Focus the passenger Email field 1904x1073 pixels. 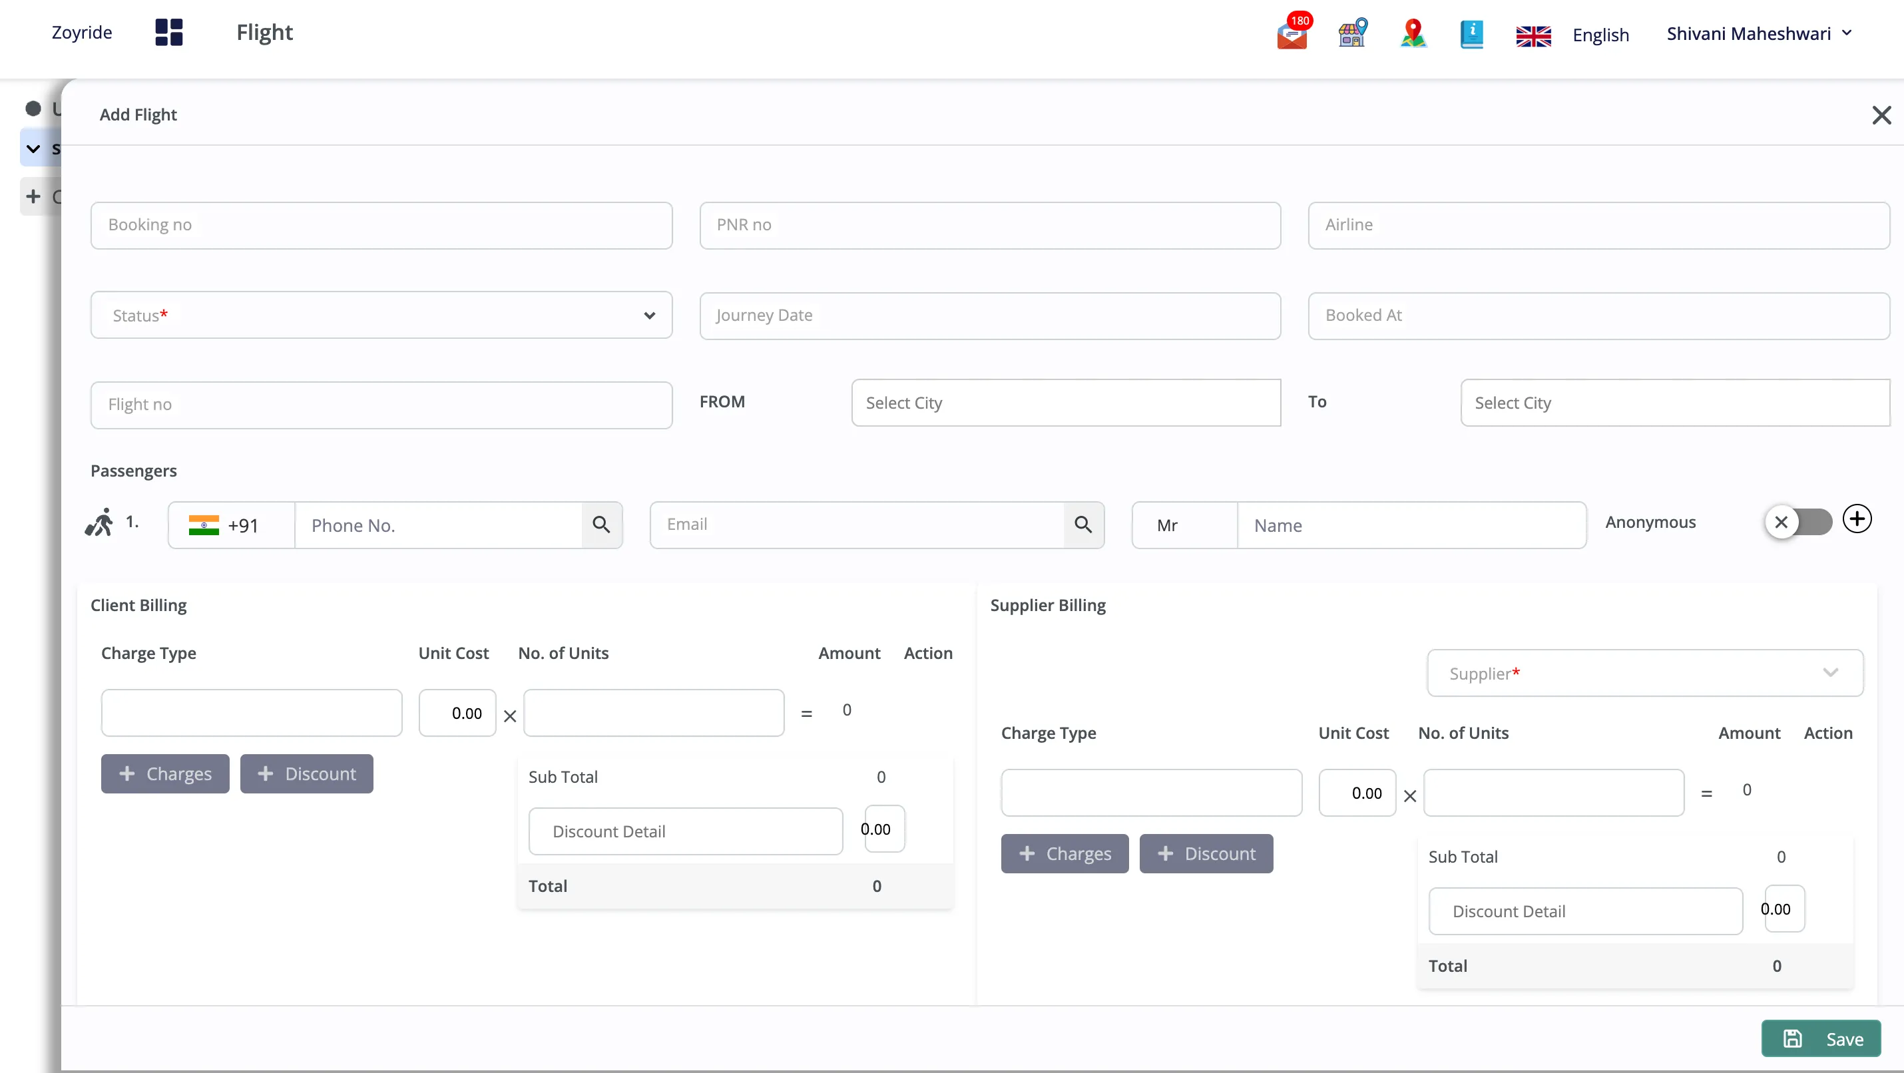pyautogui.click(x=857, y=525)
